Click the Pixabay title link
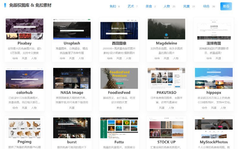The height and width of the screenshot is (149, 238). 24,43
